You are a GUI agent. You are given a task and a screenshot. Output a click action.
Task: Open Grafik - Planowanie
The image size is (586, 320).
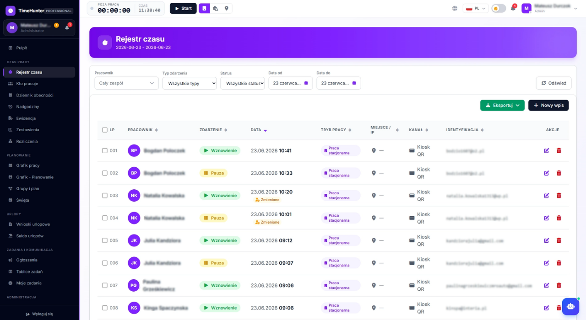coord(39,177)
